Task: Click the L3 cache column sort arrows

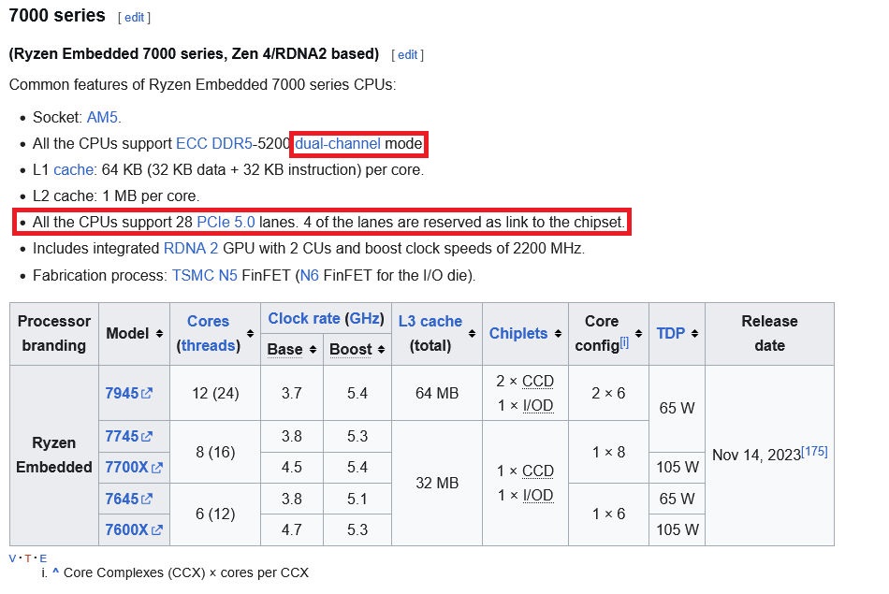Action: [471, 334]
